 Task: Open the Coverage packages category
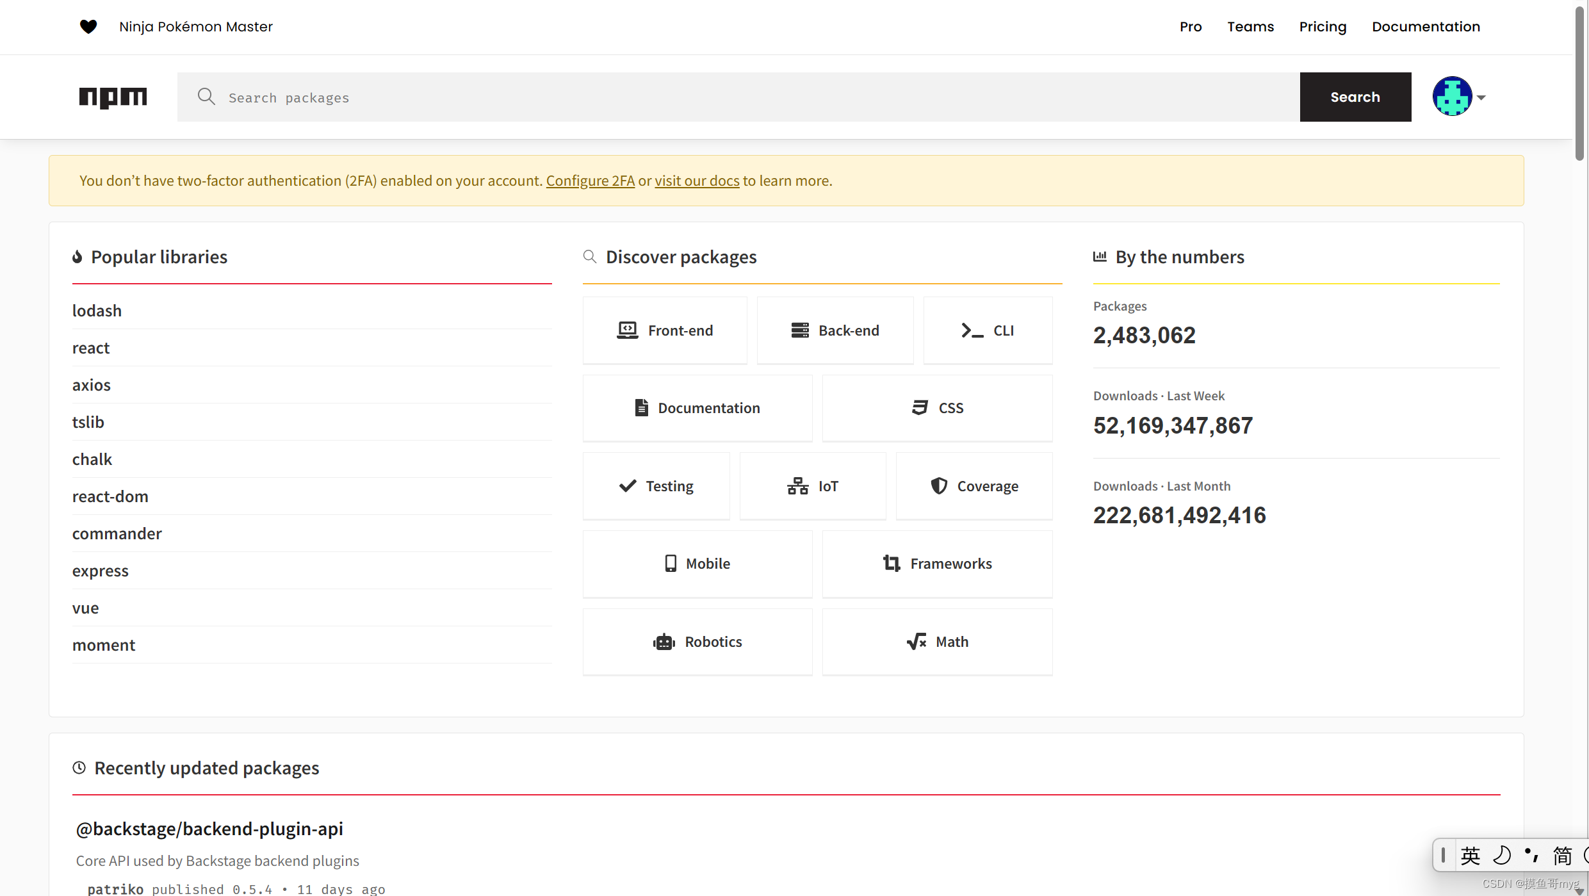[x=974, y=486]
